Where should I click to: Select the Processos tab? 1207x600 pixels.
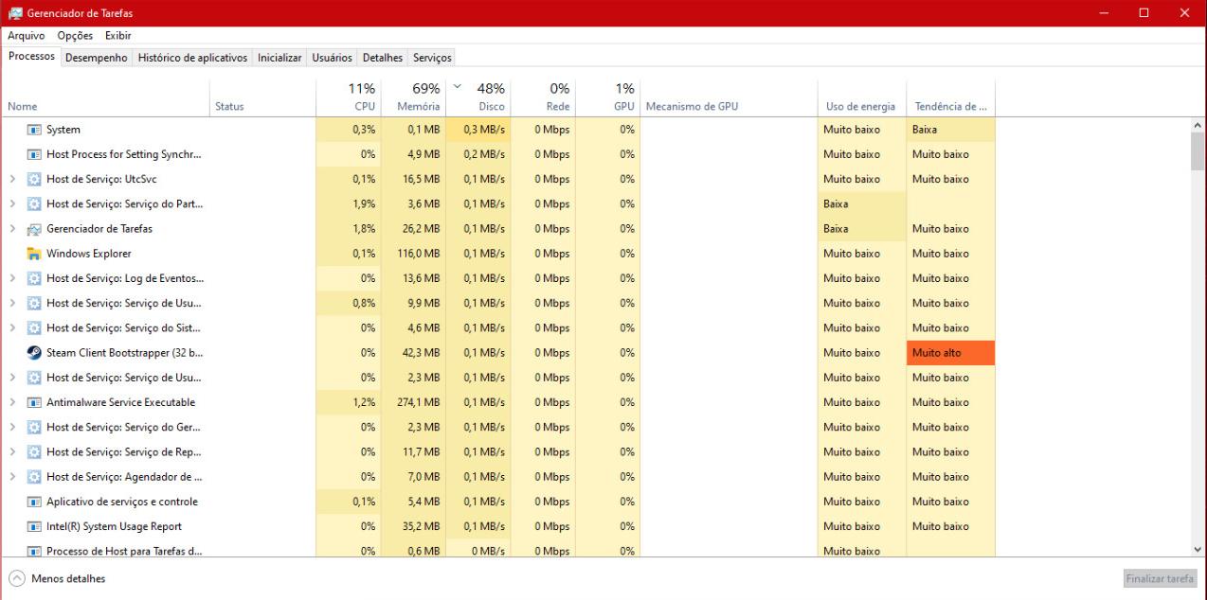tap(31, 57)
